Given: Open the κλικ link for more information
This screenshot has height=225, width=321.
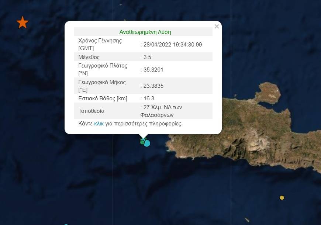Looking at the screenshot, I should click(x=99, y=124).
